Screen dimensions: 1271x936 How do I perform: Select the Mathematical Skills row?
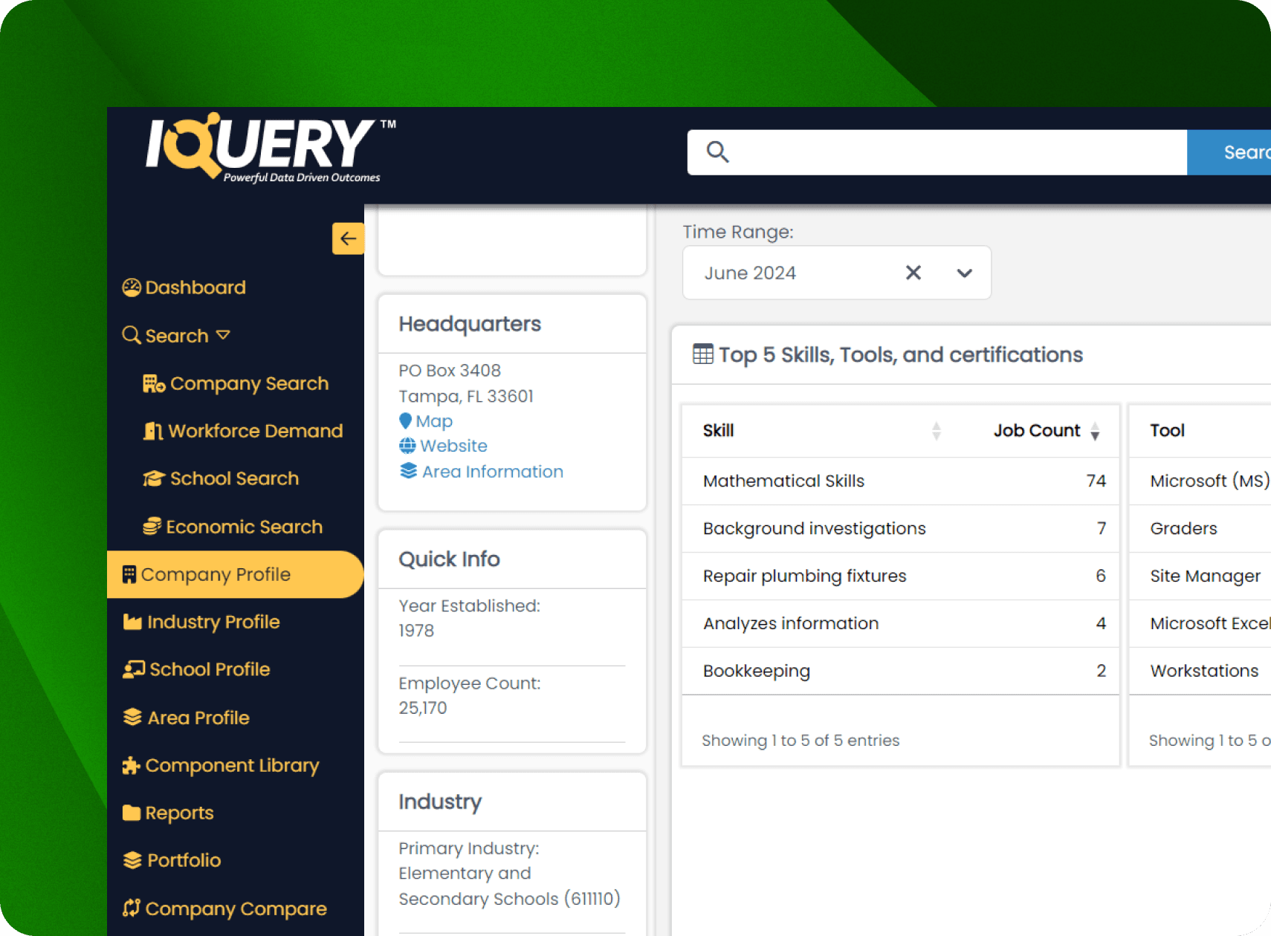click(901, 481)
